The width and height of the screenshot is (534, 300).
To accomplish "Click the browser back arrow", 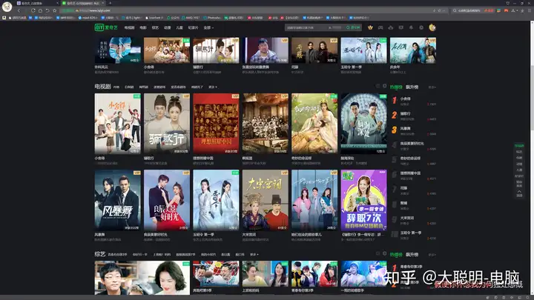I will pos(19,10).
